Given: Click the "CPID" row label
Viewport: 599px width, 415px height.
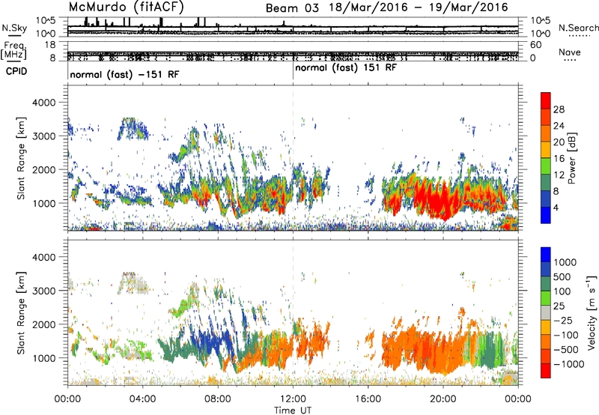Looking at the screenshot, I should point(16,71).
